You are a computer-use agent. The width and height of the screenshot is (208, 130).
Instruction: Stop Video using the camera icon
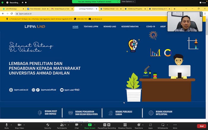click(x=20, y=126)
